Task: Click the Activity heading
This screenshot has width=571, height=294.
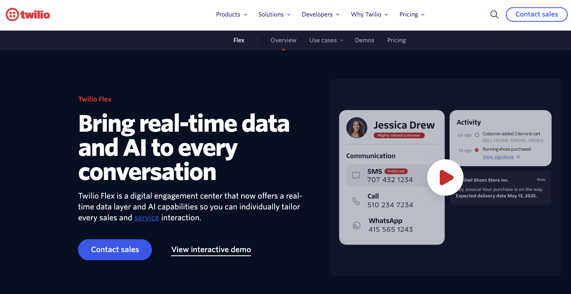Action: pos(469,122)
